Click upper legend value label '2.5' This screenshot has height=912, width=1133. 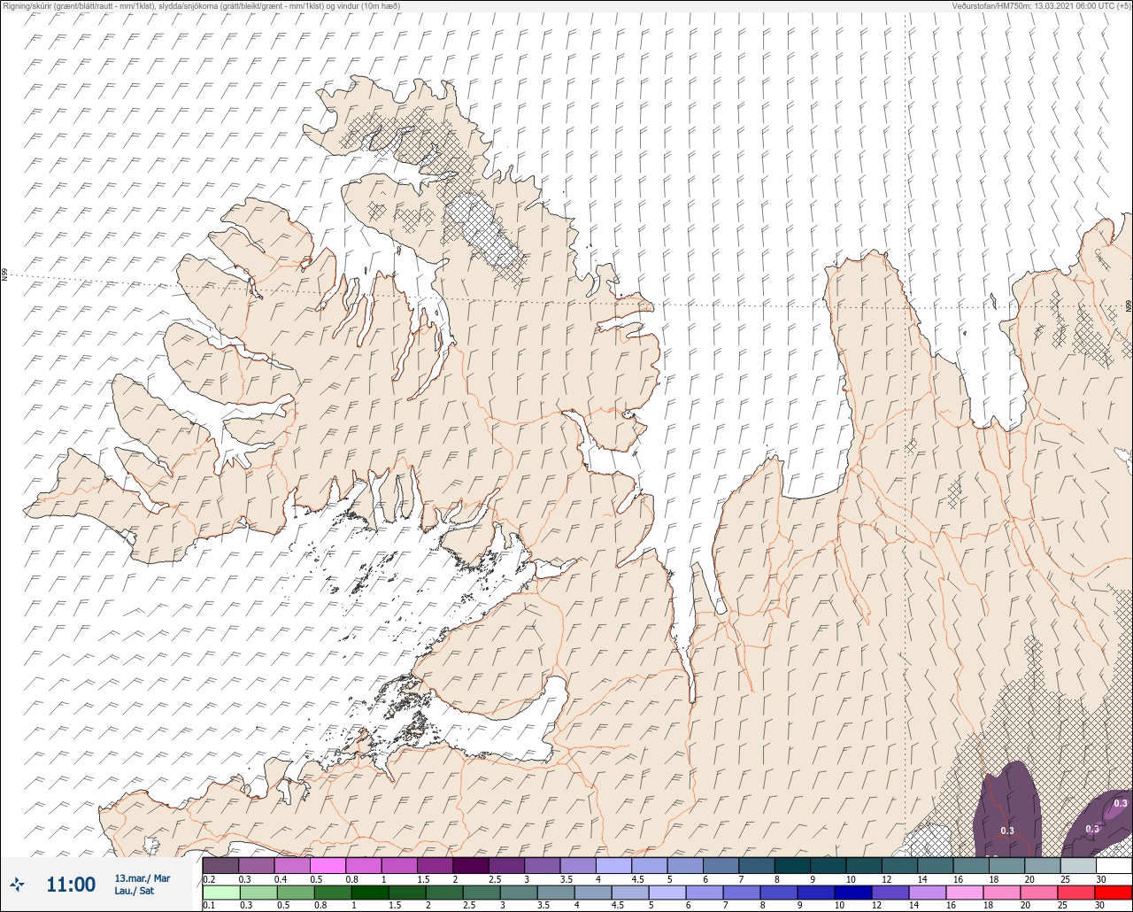tap(494, 878)
